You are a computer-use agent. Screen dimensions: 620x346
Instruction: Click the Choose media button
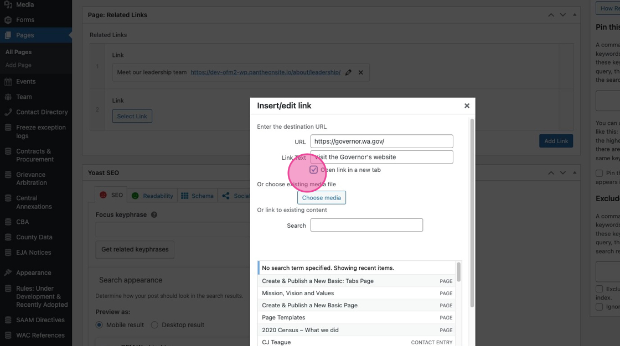click(322, 197)
